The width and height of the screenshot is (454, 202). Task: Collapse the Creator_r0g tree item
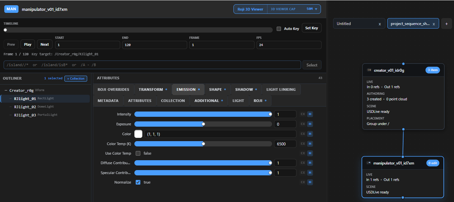(x=6, y=90)
